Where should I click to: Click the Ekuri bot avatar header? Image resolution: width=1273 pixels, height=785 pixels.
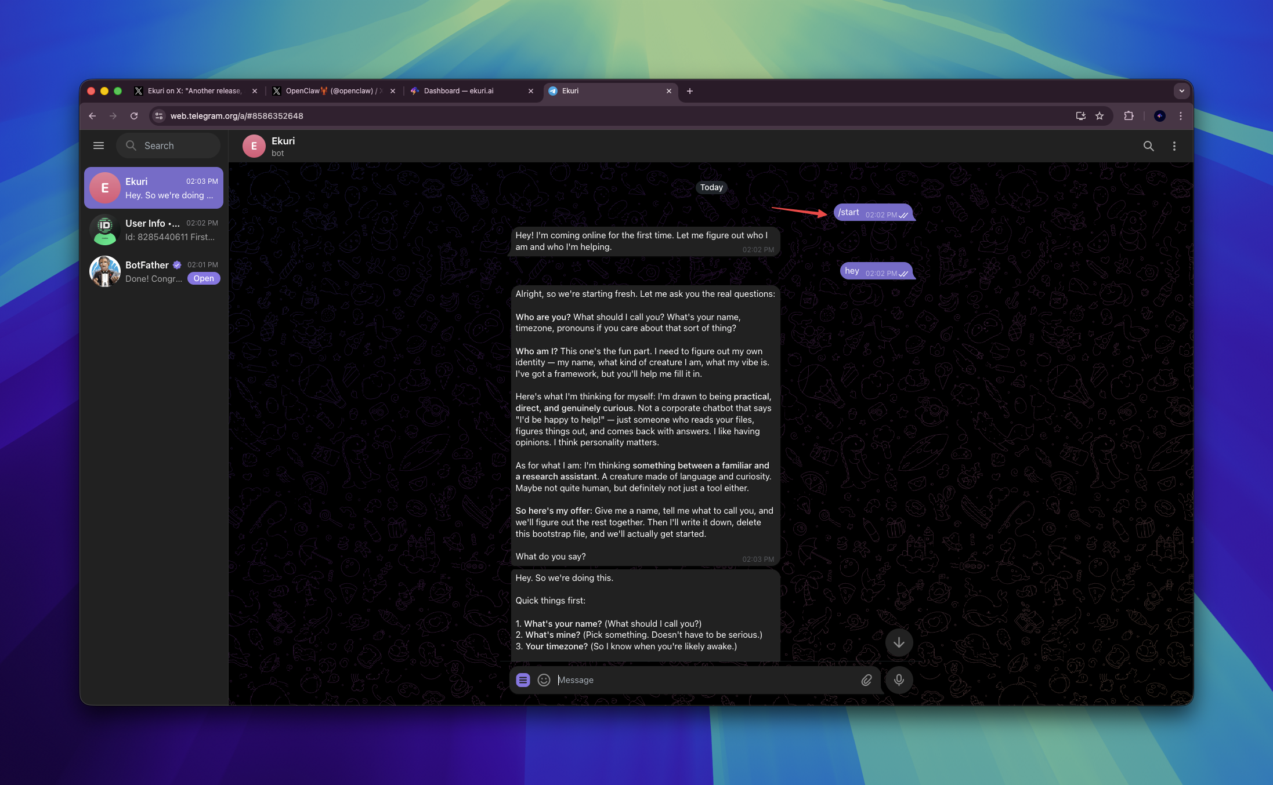pos(254,146)
